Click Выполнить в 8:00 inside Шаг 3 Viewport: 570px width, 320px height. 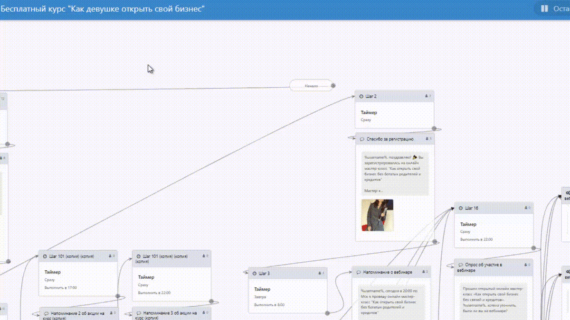269,305
